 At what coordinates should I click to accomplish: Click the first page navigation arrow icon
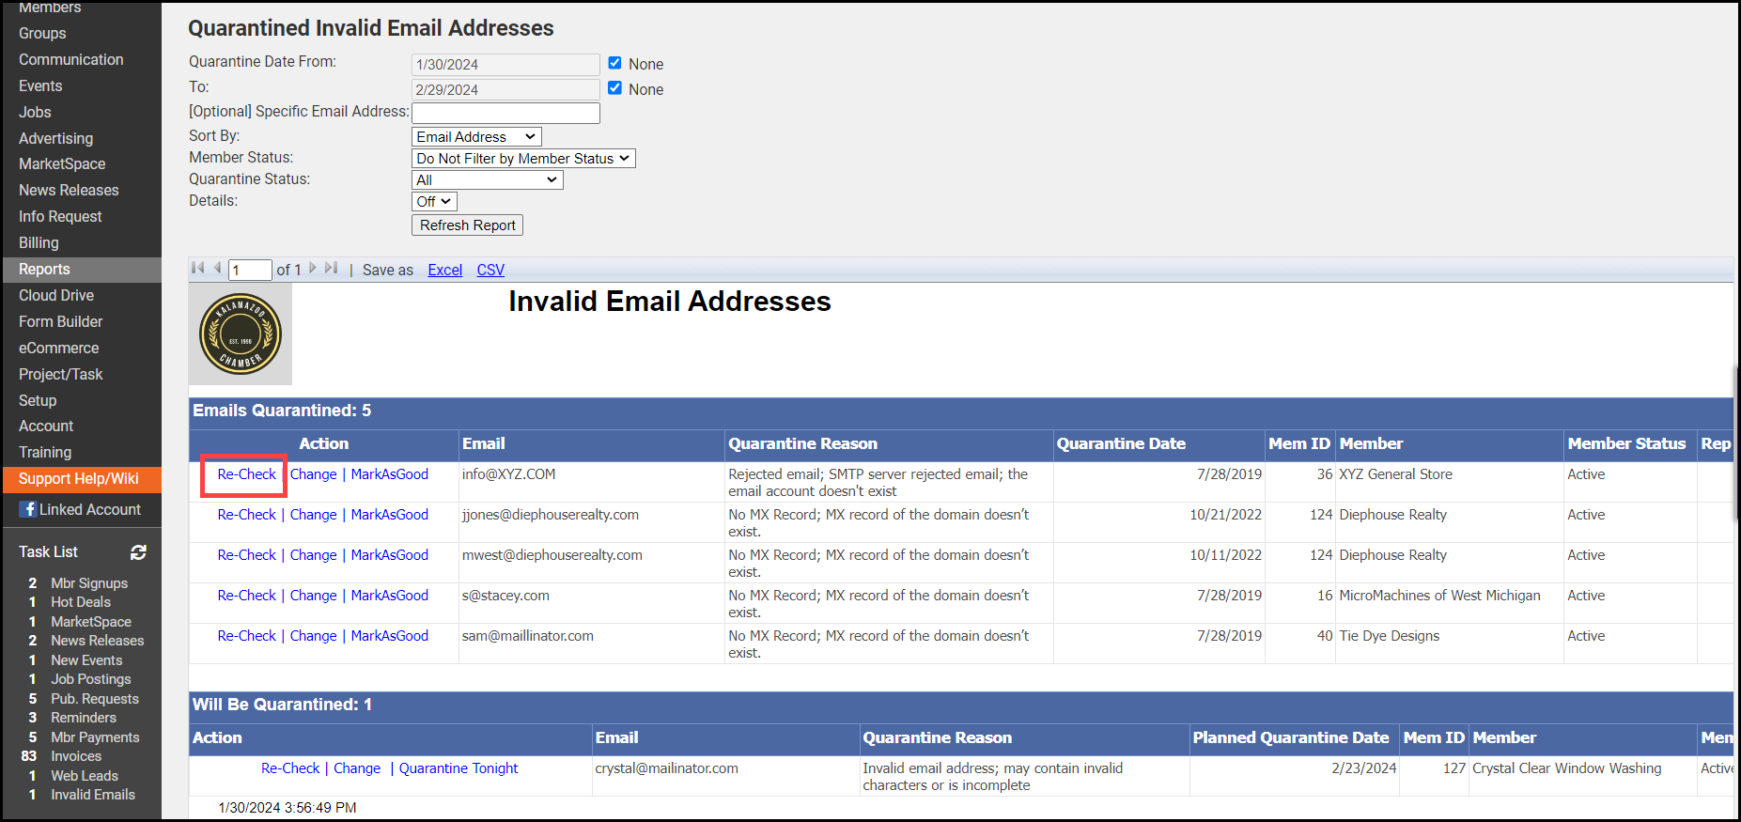(x=197, y=269)
